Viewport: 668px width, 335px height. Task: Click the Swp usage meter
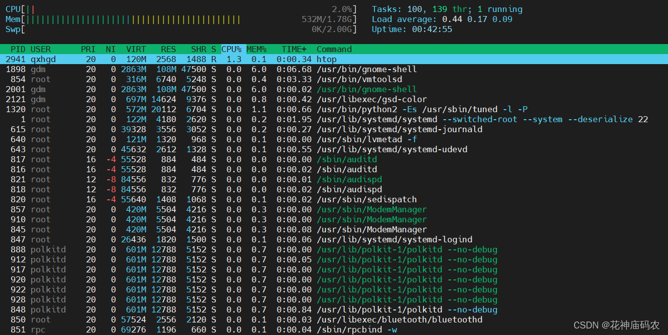click(181, 29)
